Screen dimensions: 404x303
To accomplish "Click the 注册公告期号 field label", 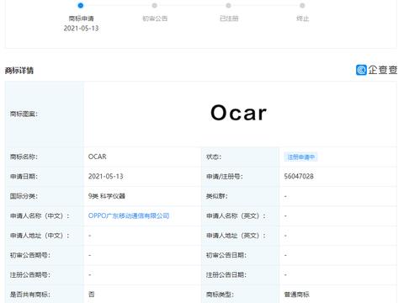I will [x=30, y=274].
